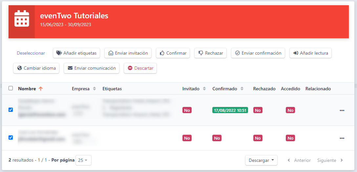Viewport: 357px width, 172px height.
Task: Click the sign-in arrow icon on Añadir lectura
Action: [x=296, y=53]
